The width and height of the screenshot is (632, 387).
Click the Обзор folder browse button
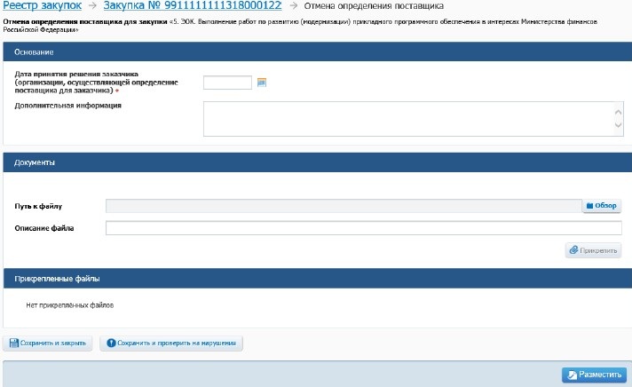pos(601,206)
